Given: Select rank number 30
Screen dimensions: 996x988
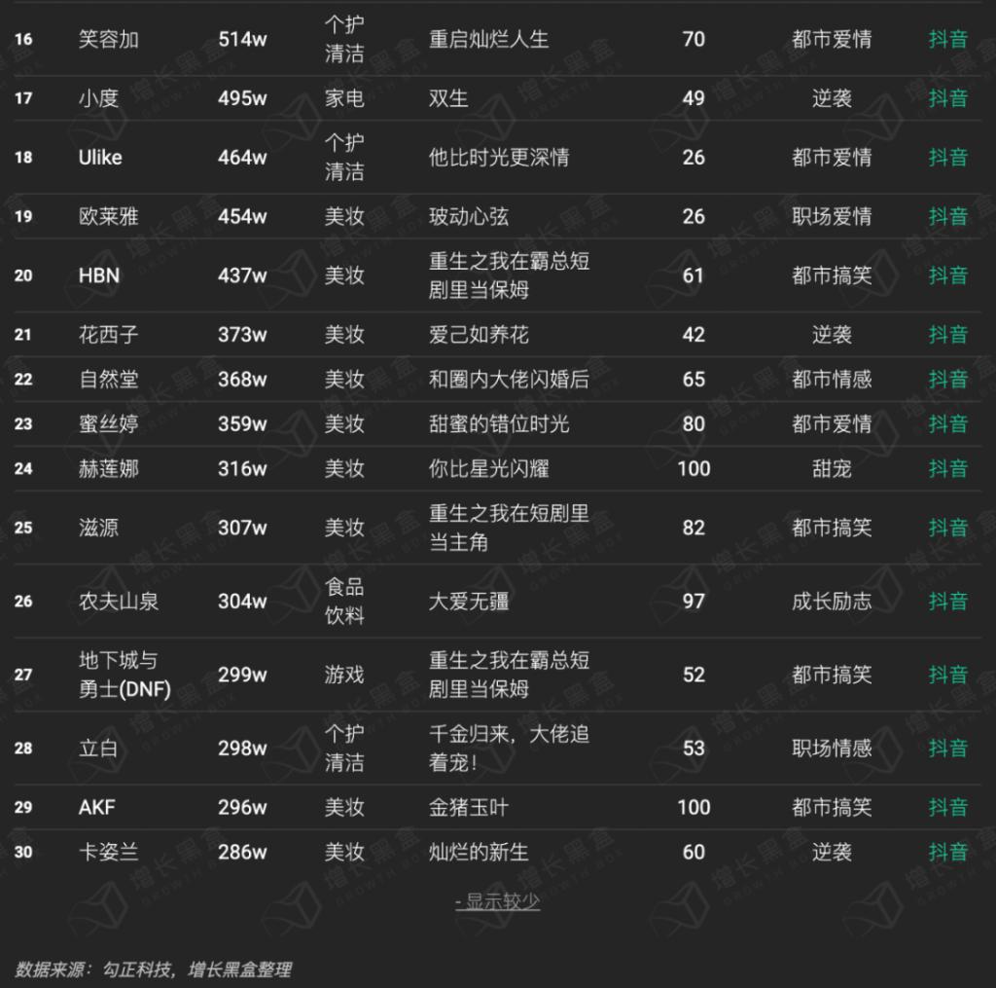Looking at the screenshot, I should tap(23, 852).
